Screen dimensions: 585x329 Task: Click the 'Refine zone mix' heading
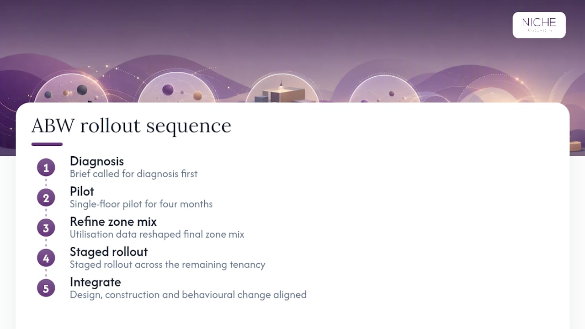(113, 222)
